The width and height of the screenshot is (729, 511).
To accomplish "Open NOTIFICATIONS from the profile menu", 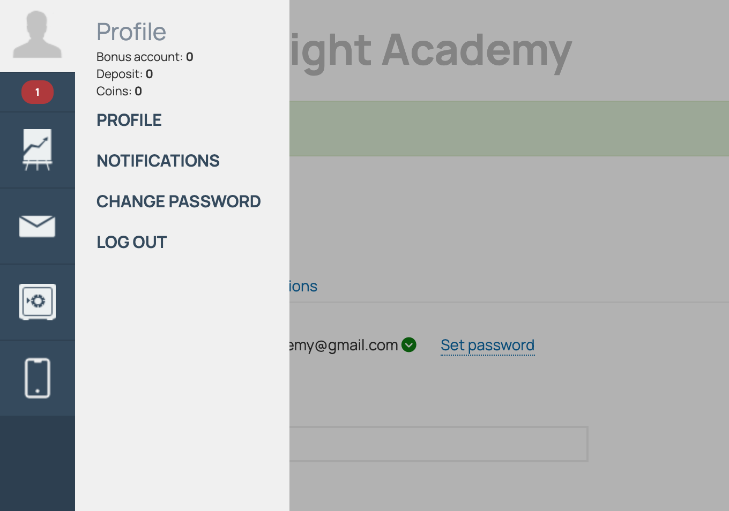I will [x=158, y=161].
